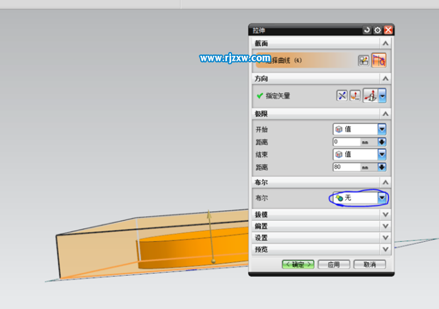
Task: Collapse the 布尔 section
Action: click(386, 182)
